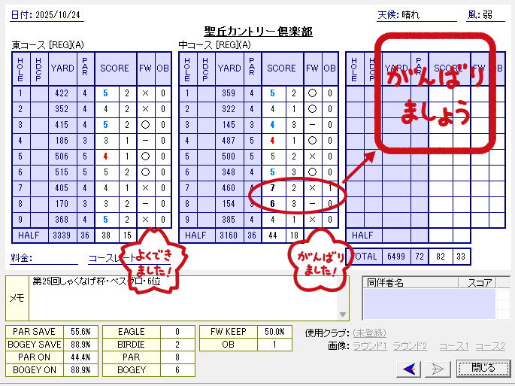Open the コース2 image link
Screen dimensions: 515x386
pos(490,346)
